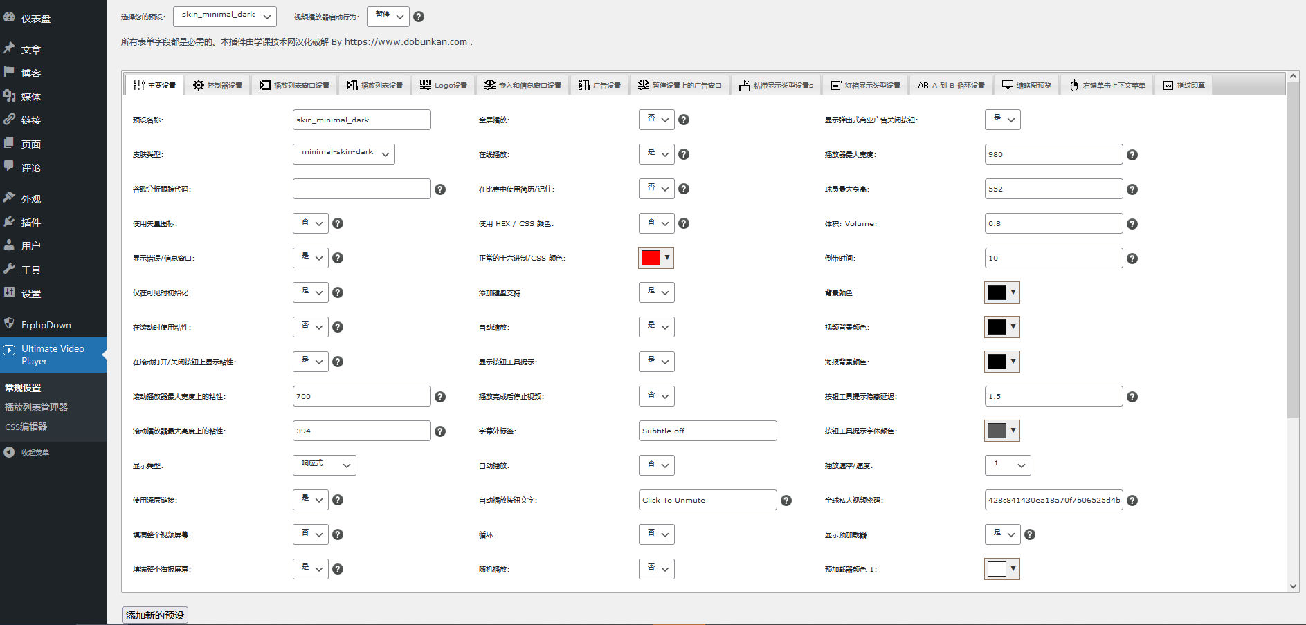The image size is (1306, 625).
Task: Click the 文章 pin icon in sidebar
Action: 9,48
